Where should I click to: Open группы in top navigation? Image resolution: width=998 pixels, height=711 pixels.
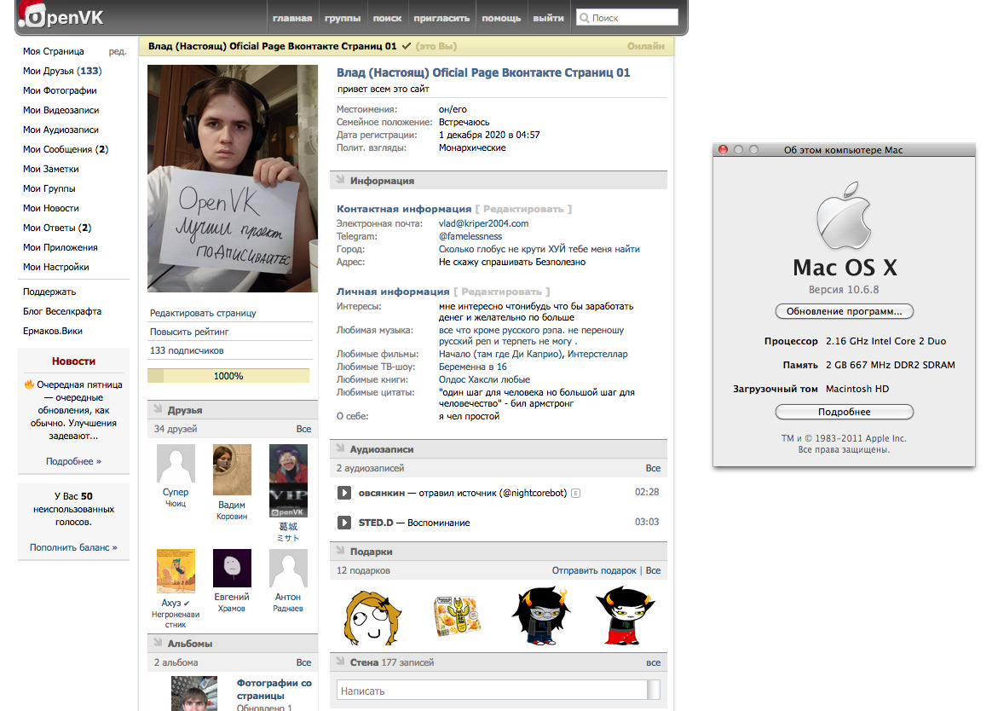click(x=342, y=18)
